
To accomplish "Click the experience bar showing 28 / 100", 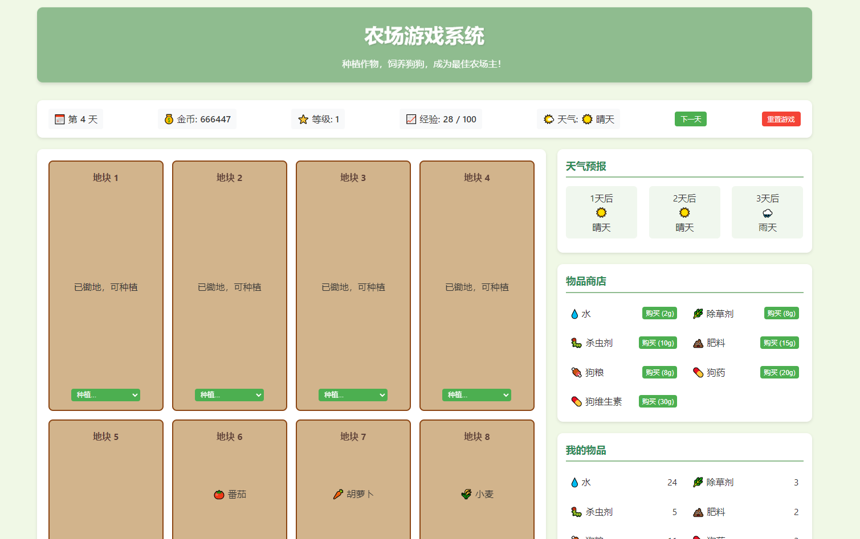I will [x=441, y=119].
